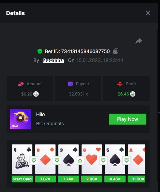Click the 4.46× multiplier label
This screenshot has width=160, height=192.
[x=115, y=179]
